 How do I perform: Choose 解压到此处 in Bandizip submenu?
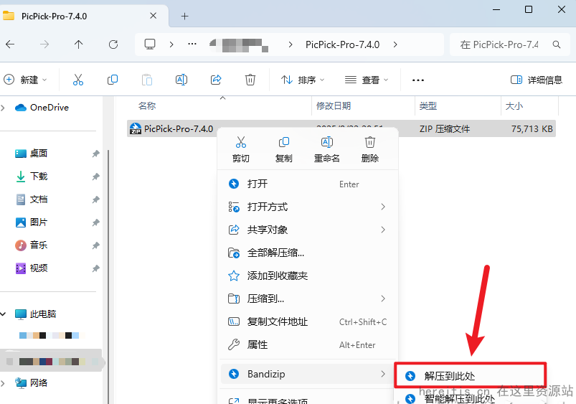tap(471, 375)
